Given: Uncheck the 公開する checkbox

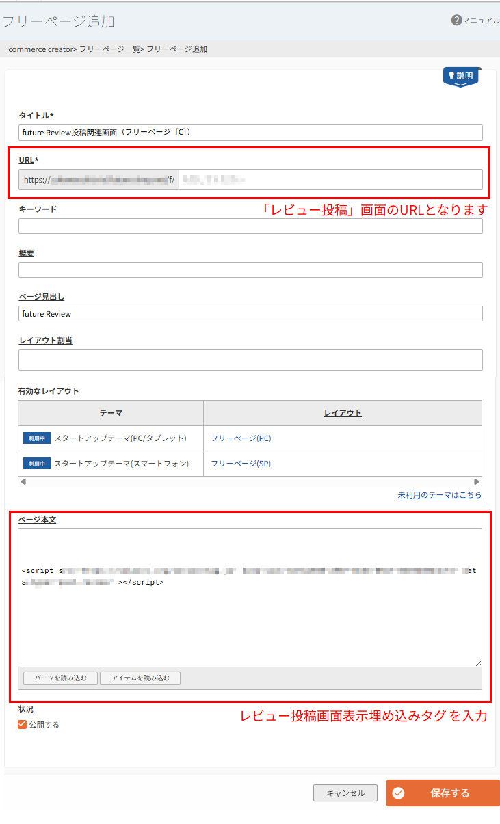Looking at the screenshot, I should (x=23, y=724).
